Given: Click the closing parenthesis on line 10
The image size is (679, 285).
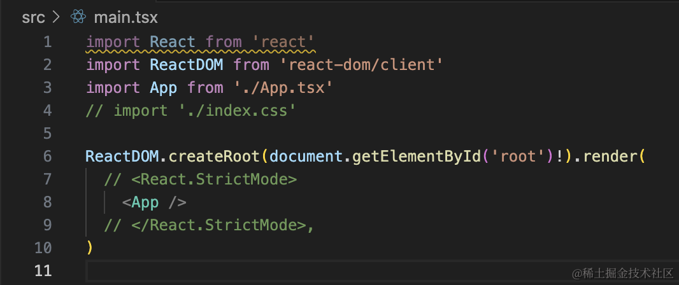Looking at the screenshot, I should pos(90,248).
